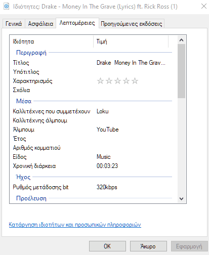Set rating to one star
This screenshot has height=255, width=209.
pos(100,81)
